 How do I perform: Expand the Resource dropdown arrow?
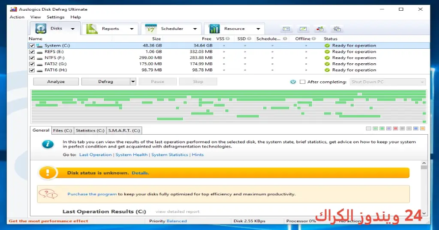tap(258, 29)
